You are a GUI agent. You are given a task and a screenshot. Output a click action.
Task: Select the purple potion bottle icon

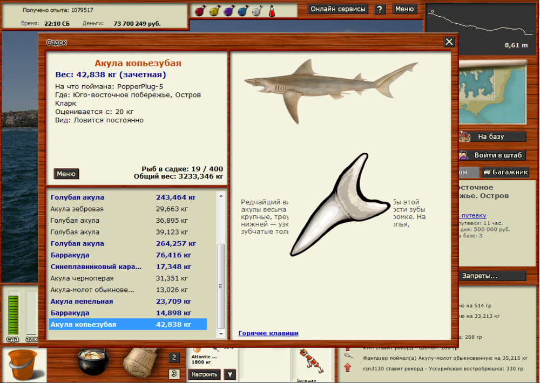[228, 9]
